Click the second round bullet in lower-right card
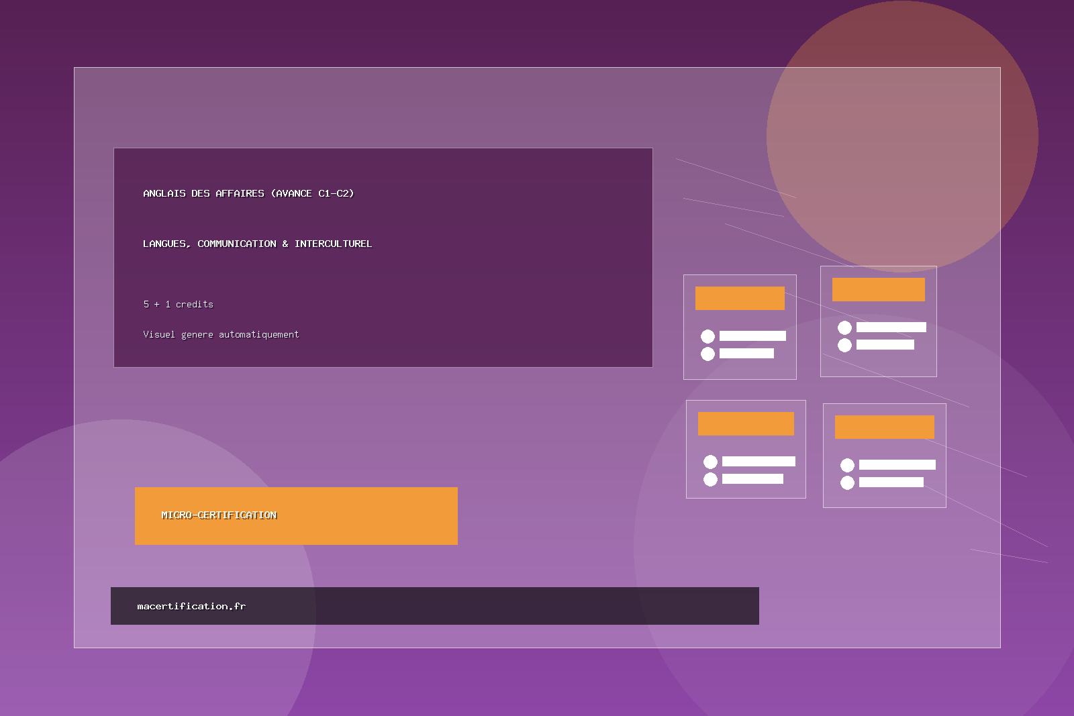Viewport: 1074px width, 716px height. tap(847, 482)
